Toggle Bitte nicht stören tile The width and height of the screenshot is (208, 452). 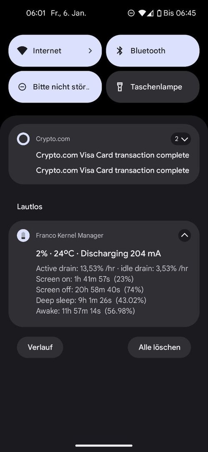point(55,87)
